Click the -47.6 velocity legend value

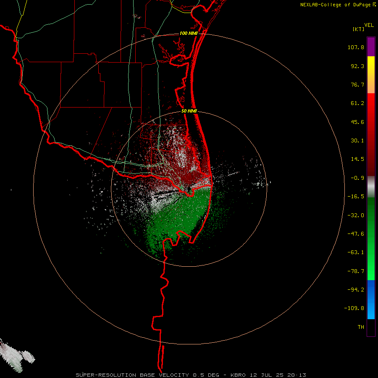(356, 234)
